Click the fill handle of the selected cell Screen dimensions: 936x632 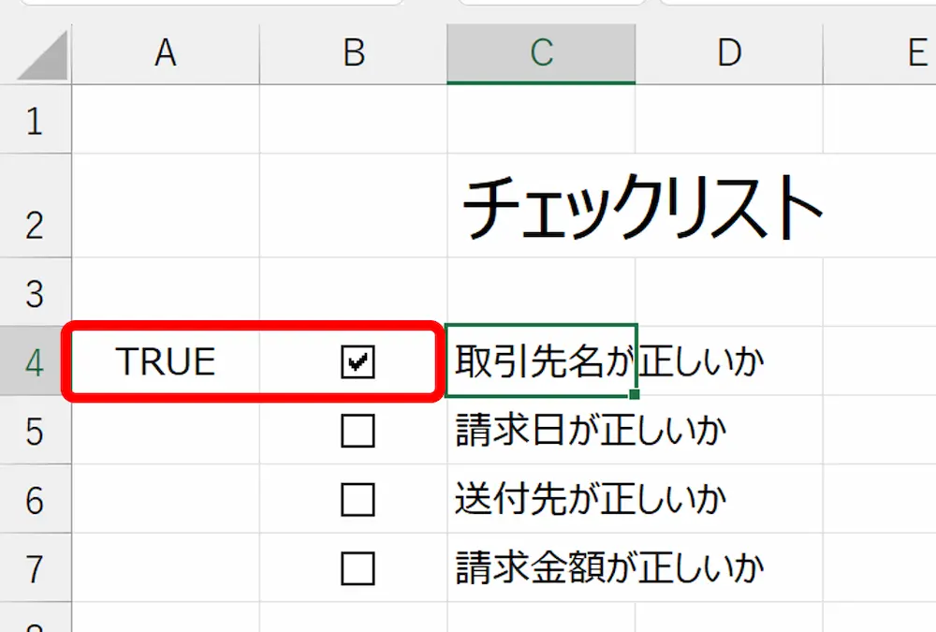click(x=636, y=395)
